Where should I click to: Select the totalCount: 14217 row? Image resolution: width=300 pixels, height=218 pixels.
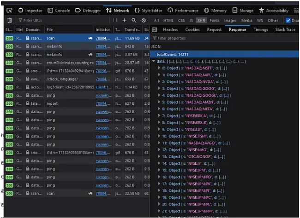point(225,55)
